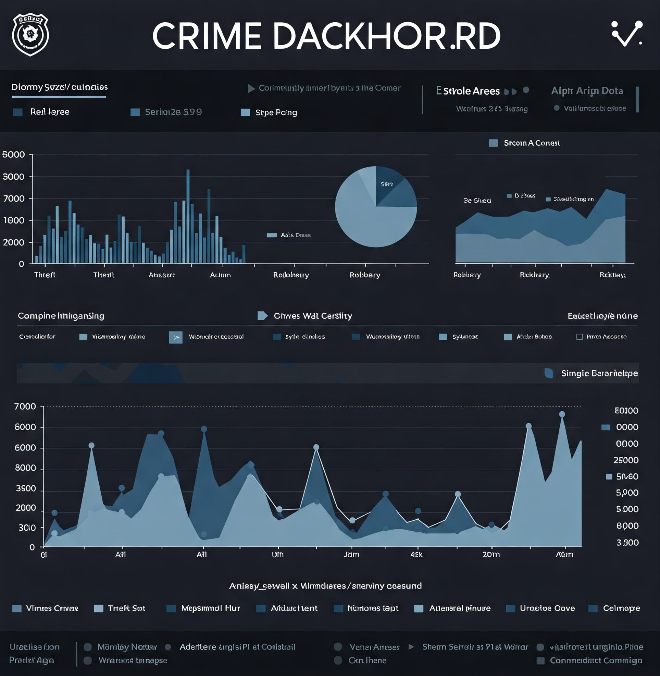Open the Aiph Arign Dota panel
This screenshot has height=676, width=660.
click(587, 91)
